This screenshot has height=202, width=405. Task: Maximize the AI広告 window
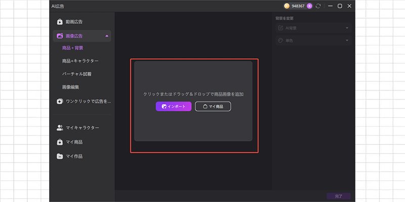click(x=340, y=6)
